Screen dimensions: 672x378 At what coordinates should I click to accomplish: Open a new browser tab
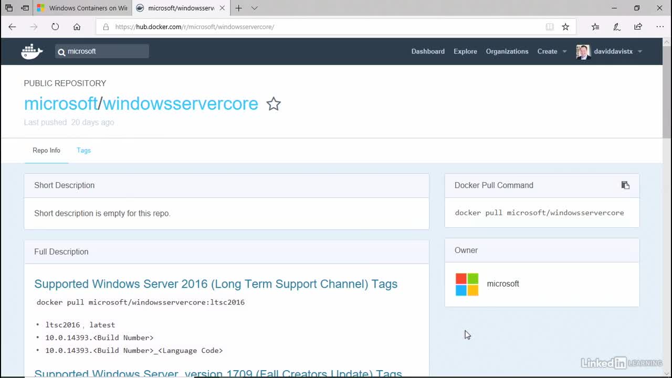239,8
